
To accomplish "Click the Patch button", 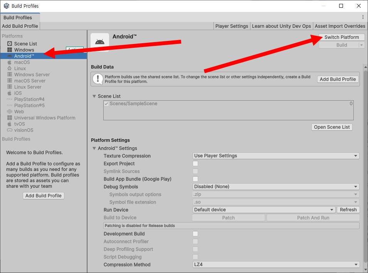I will pyautogui.click(x=229, y=218).
